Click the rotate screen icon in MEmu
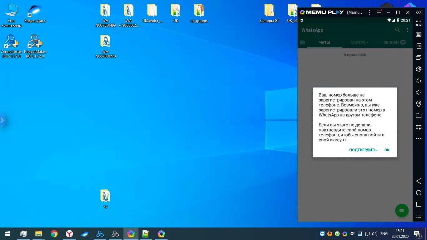This screenshot has height=240, width=427. point(419,127)
